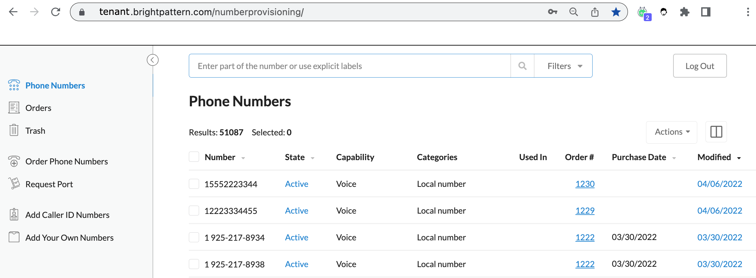Sort by the State column
Screen dimensions: 756x278
click(299, 157)
